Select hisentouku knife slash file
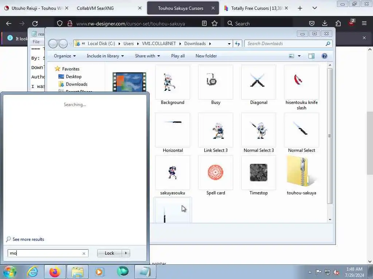The image size is (373, 279). click(x=301, y=88)
